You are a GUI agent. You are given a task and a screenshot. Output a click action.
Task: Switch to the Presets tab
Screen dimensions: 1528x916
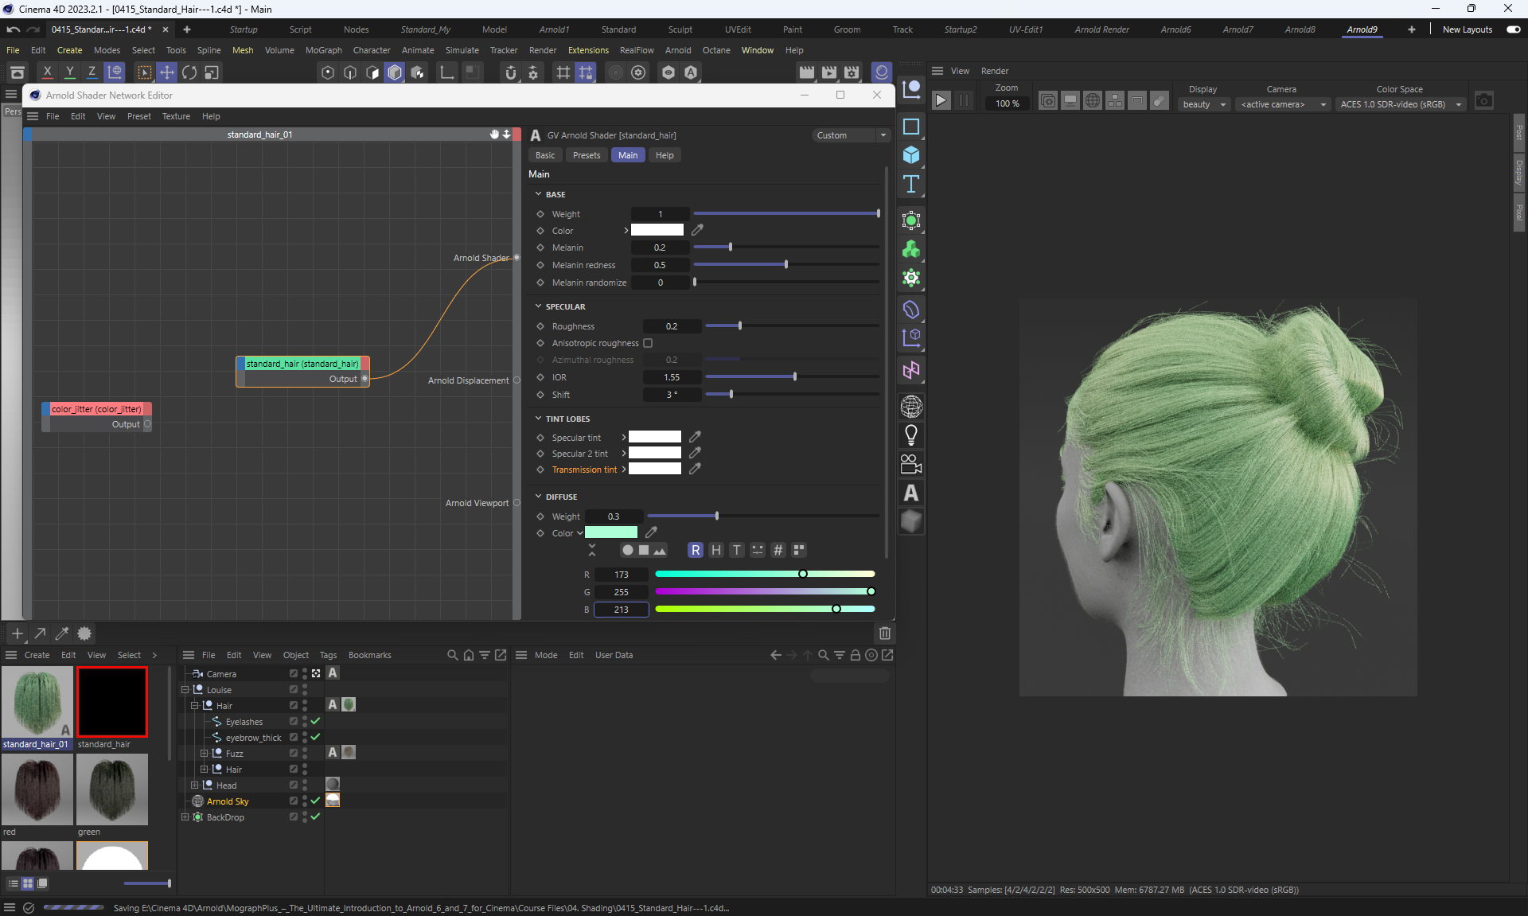pos(587,155)
